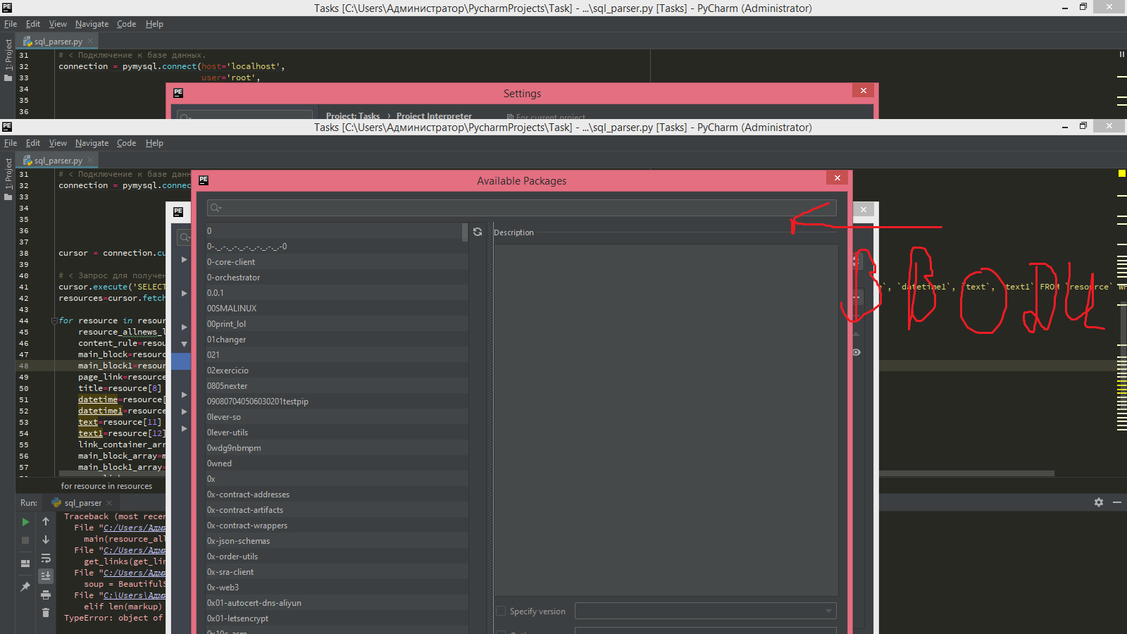Open Help menu in lower PyCharm window
Viewport: 1127px width, 634px height.
(154, 143)
